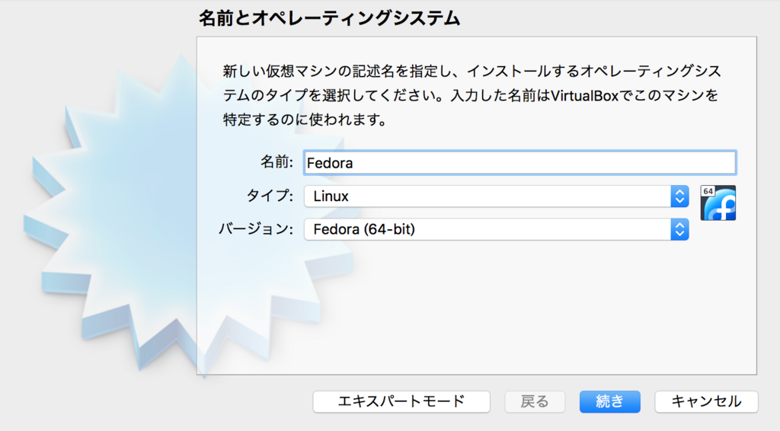Click empty panel area below version dropdown
The width and height of the screenshot is (780, 431).
476,312
